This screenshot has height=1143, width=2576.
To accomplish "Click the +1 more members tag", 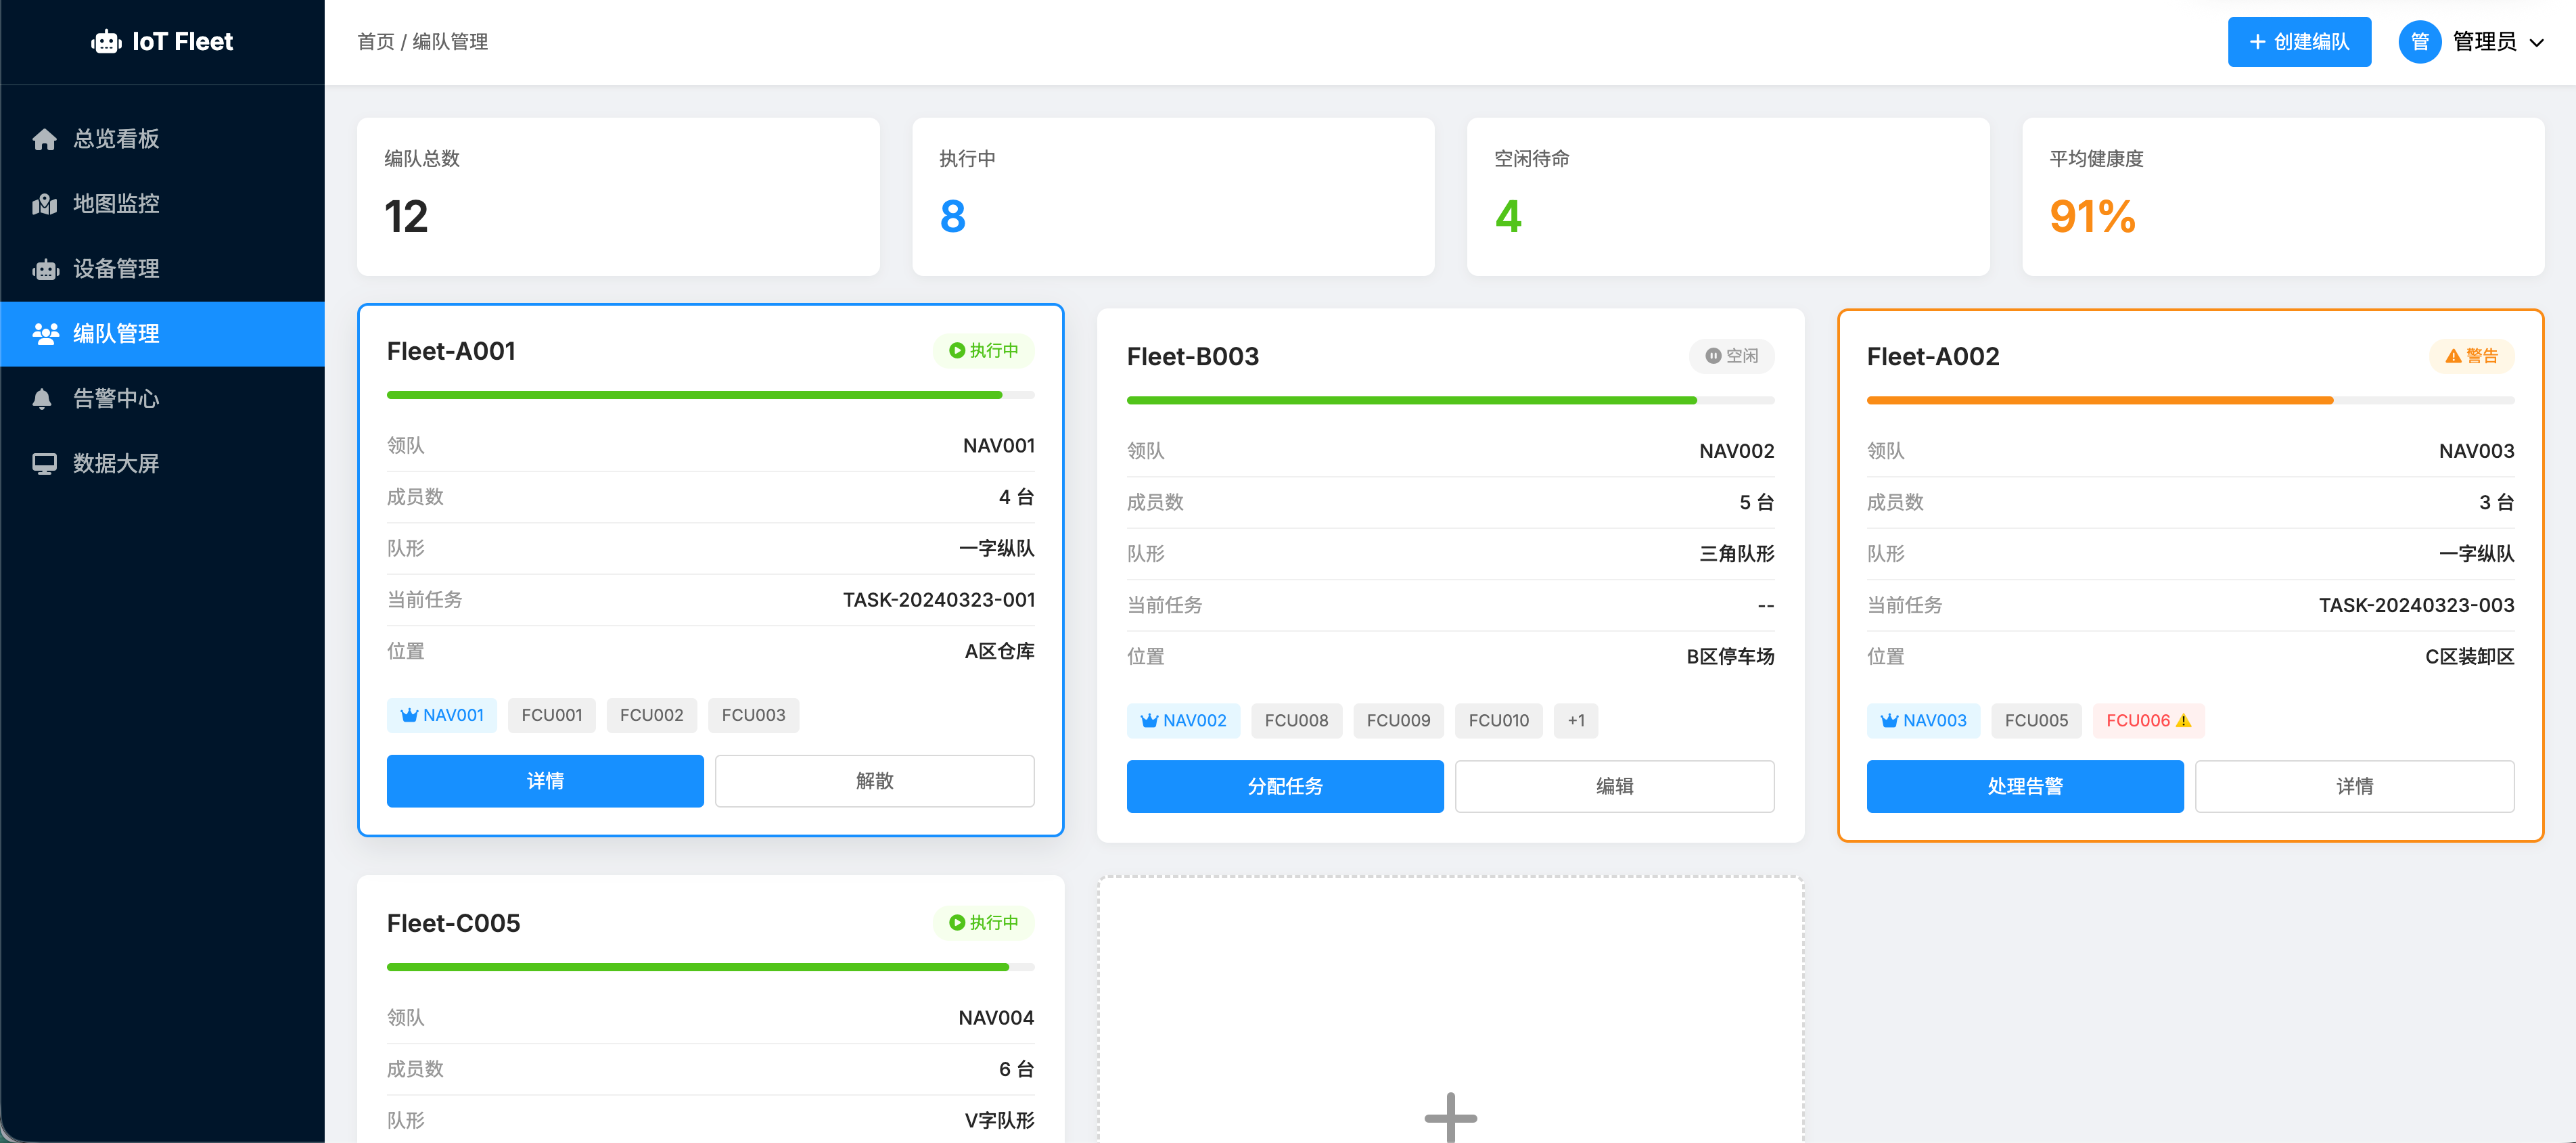I will [x=1576, y=720].
